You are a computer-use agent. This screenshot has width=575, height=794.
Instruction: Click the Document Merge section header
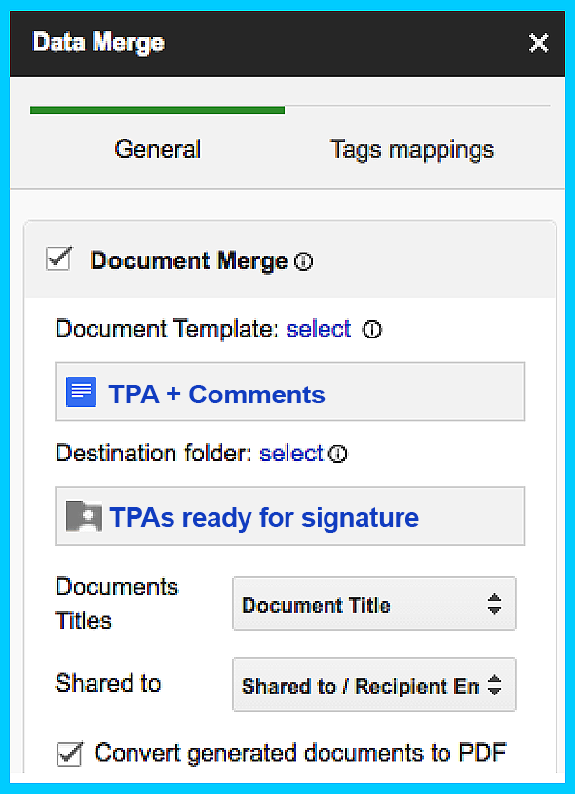289,259
